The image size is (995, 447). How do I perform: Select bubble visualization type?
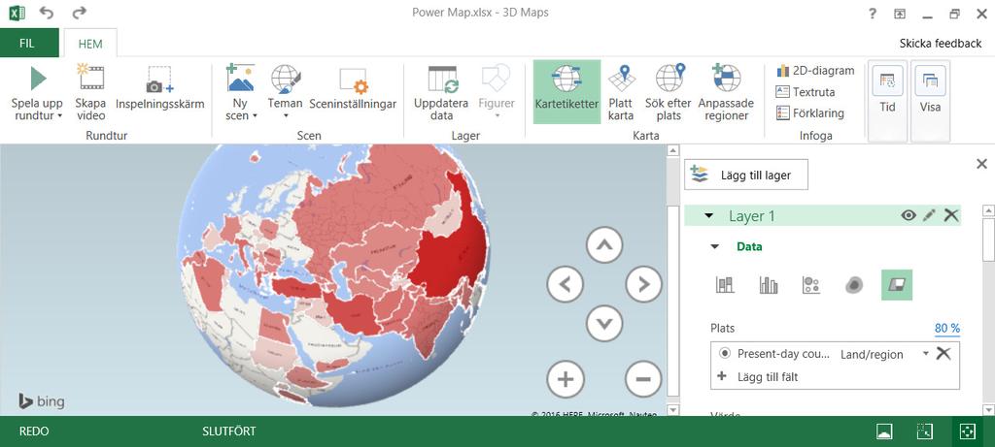811,285
